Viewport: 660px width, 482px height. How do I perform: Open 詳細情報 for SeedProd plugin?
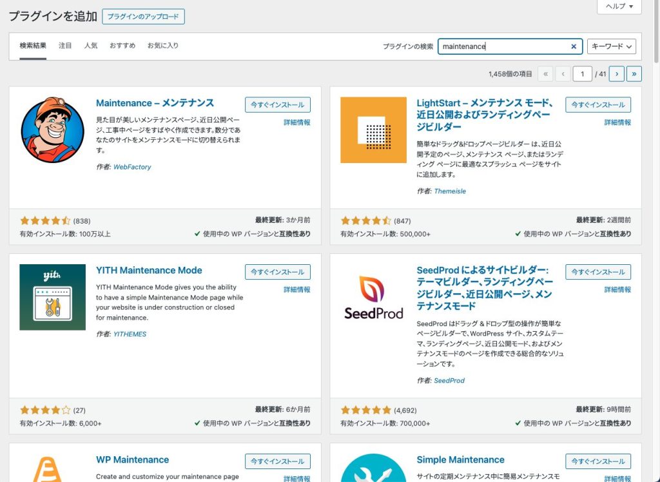pos(617,289)
